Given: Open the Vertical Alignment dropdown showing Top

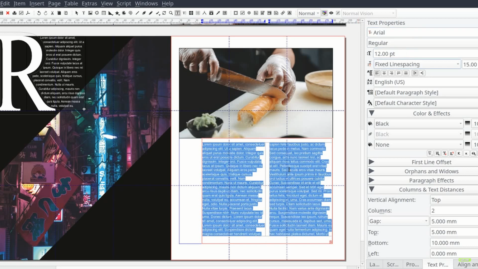Looking at the screenshot, I should 453,200.
